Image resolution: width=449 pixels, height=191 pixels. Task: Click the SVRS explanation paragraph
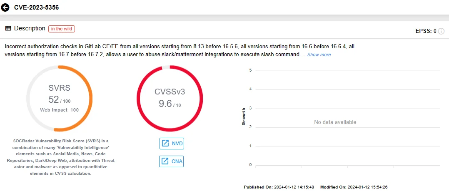click(x=61, y=157)
